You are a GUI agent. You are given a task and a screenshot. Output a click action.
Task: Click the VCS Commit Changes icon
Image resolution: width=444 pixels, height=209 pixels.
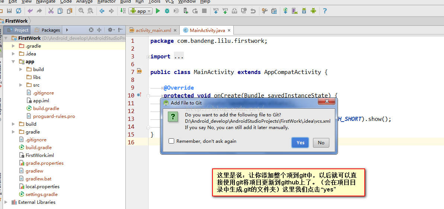pyautogui.click(x=225, y=11)
